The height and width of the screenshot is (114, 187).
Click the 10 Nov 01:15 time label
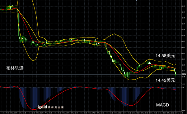tap(126, 113)
